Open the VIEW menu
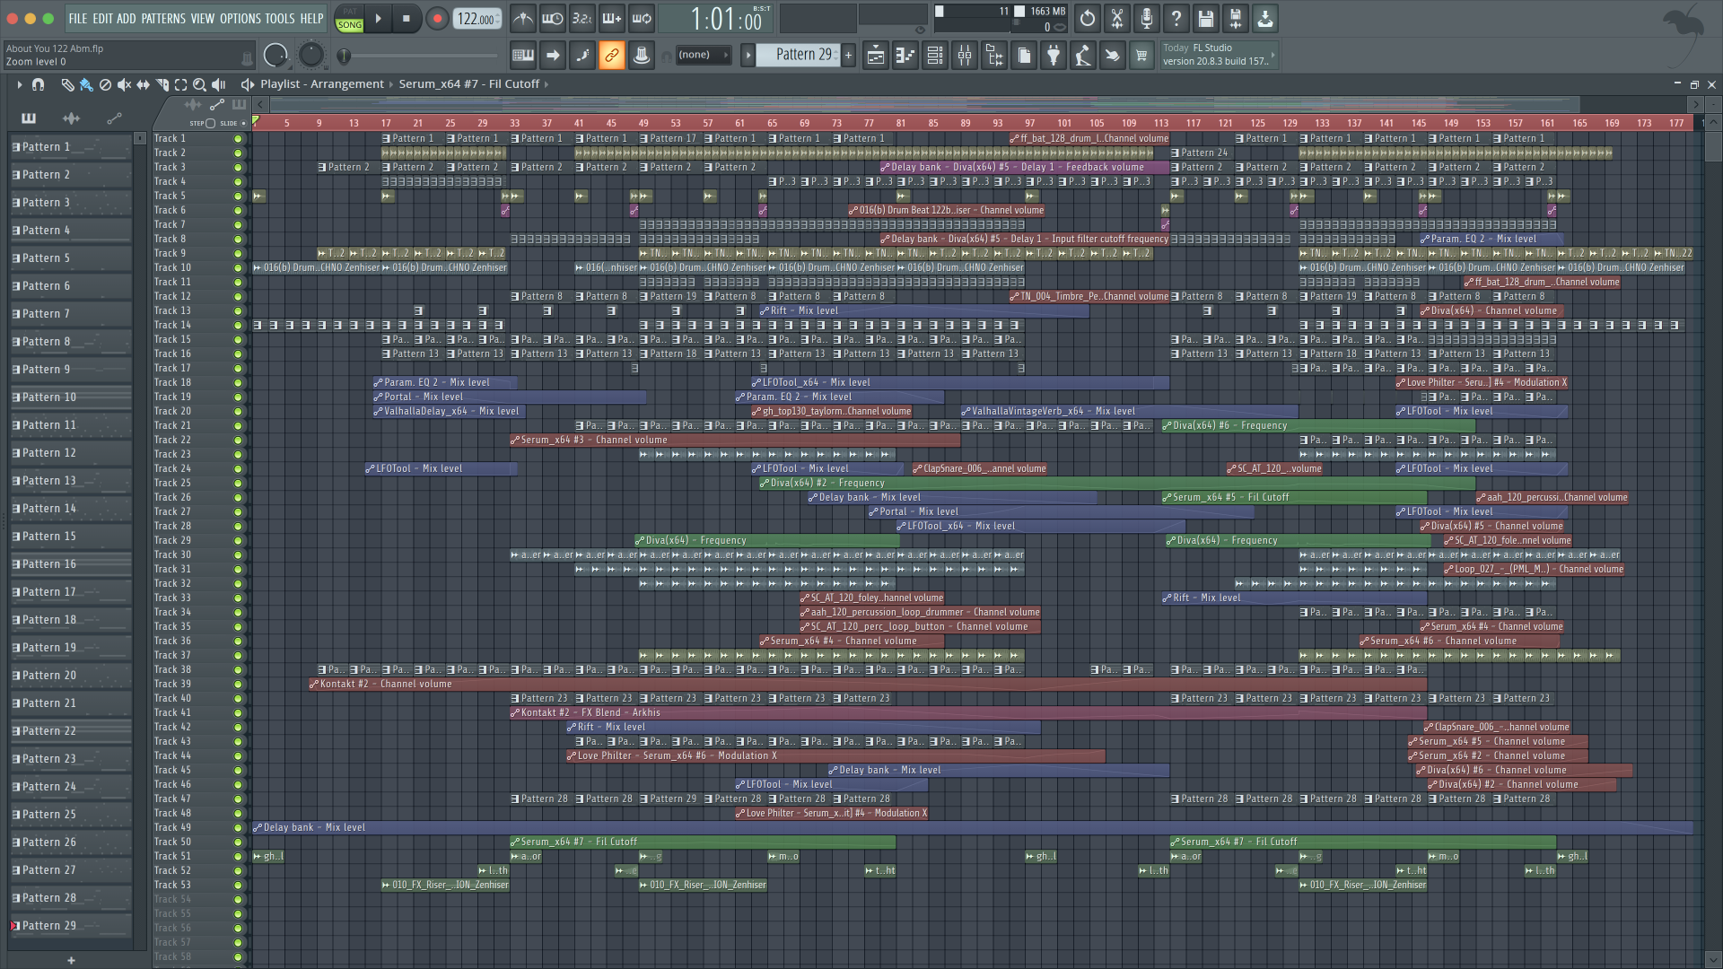Screen dimensions: 1723x969 tap(203, 18)
